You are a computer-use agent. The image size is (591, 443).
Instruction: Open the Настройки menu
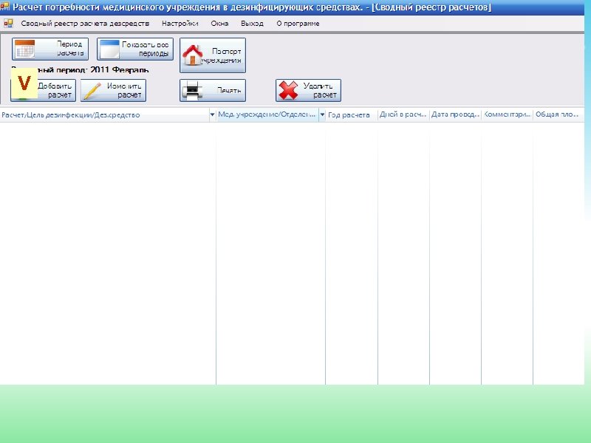click(x=180, y=24)
